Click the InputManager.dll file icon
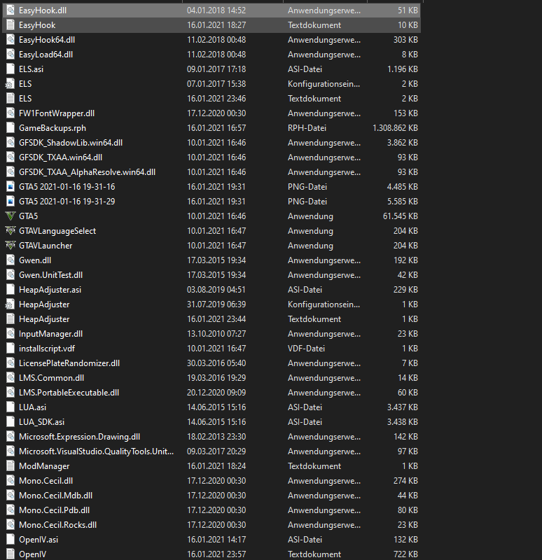Image resolution: width=542 pixels, height=560 pixels. coord(11,334)
